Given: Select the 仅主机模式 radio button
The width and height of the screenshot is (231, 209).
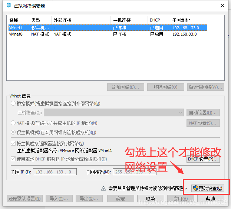Looking at the screenshot, I should 13,132.
